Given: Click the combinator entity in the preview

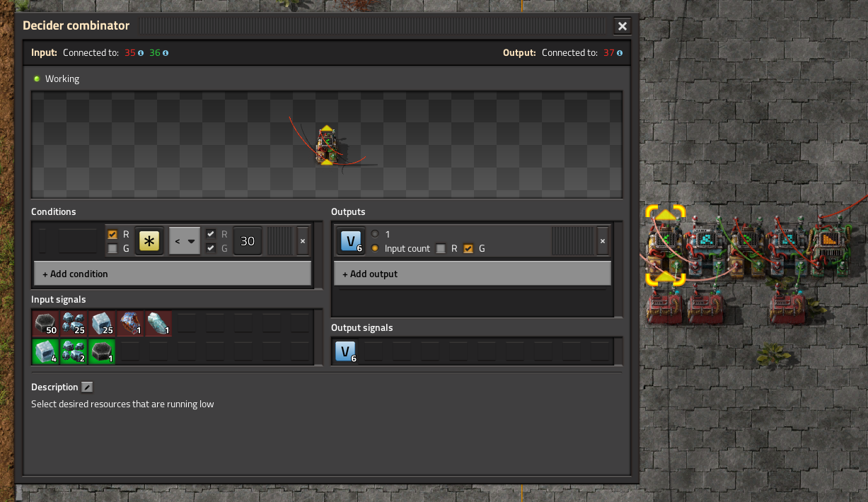Looking at the screenshot, I should [x=326, y=146].
